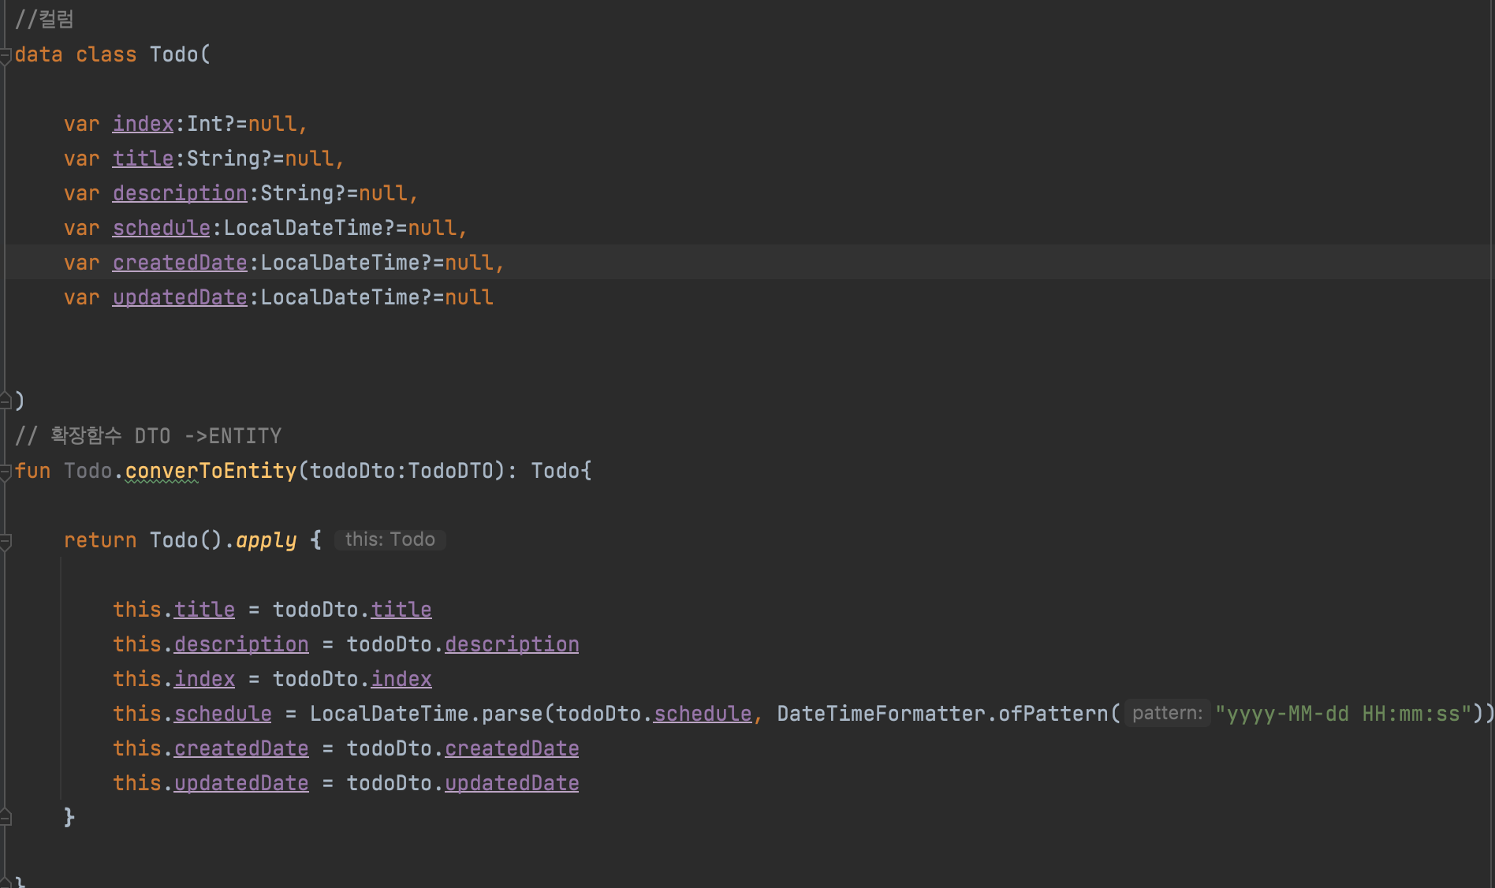
Task: Click the pattern: parameter hint
Action: [x=1167, y=713]
